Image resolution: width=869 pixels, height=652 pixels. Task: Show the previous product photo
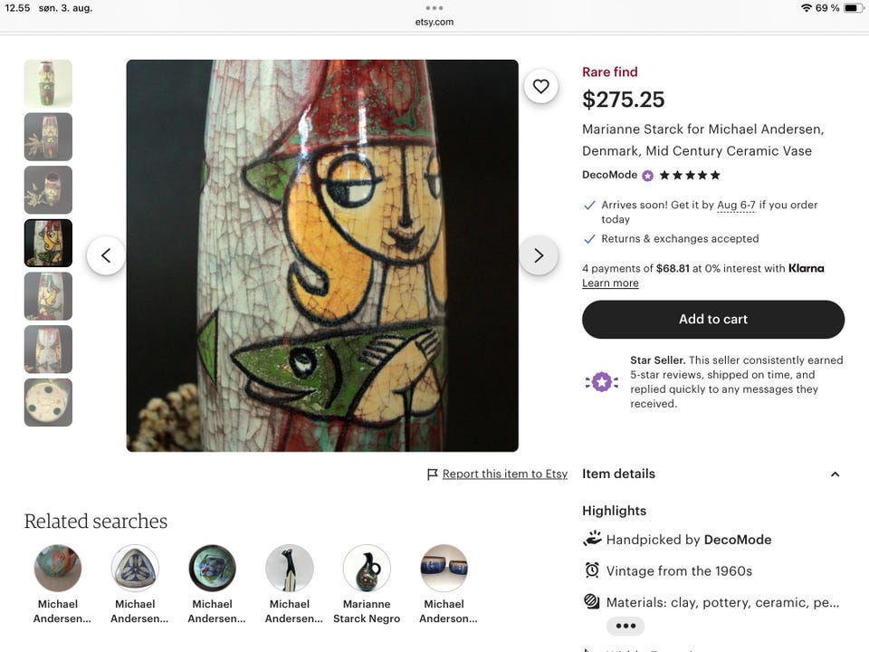(106, 255)
